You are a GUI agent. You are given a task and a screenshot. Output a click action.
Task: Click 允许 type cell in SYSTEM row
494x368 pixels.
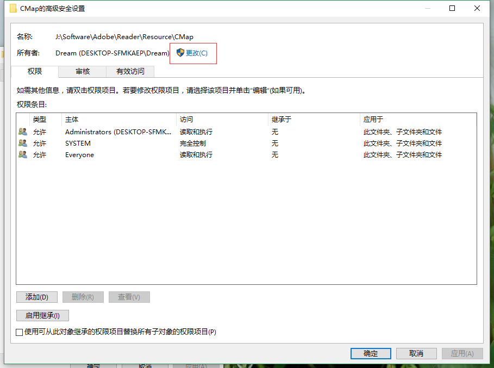[x=39, y=144]
